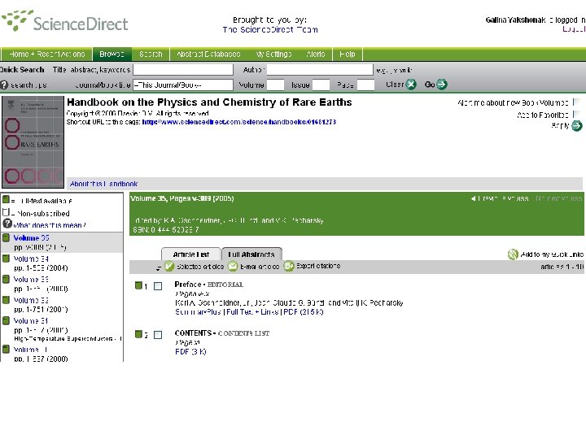Viewport: 586px width, 439px height.
Task: Open Volume 35 in the volume list
Action: click(32, 237)
